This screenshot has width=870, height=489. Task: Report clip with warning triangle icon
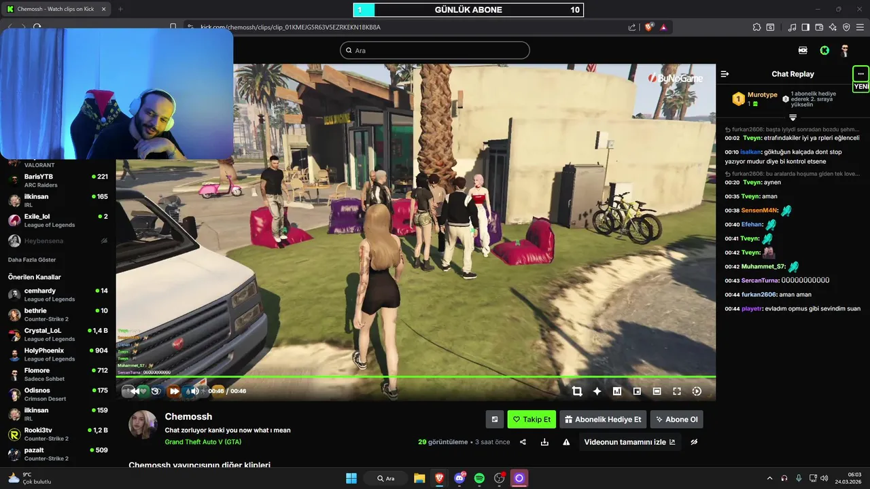[x=566, y=442]
